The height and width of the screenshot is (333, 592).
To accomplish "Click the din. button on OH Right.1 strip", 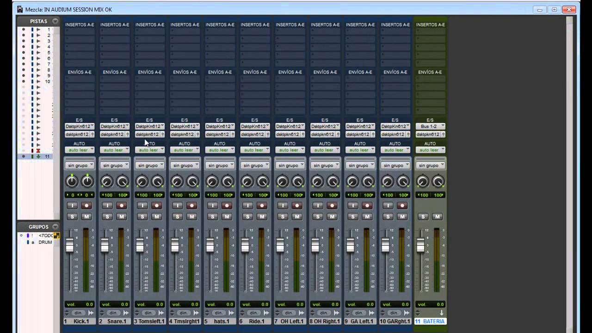I will 324,313.
